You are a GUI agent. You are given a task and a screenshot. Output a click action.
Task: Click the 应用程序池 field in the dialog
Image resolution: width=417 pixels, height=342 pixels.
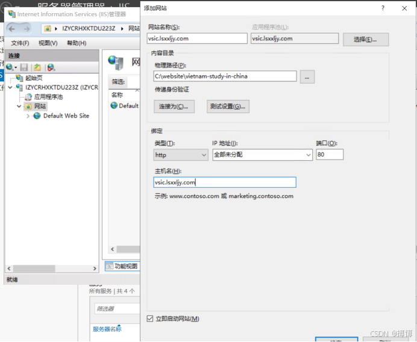(295, 39)
